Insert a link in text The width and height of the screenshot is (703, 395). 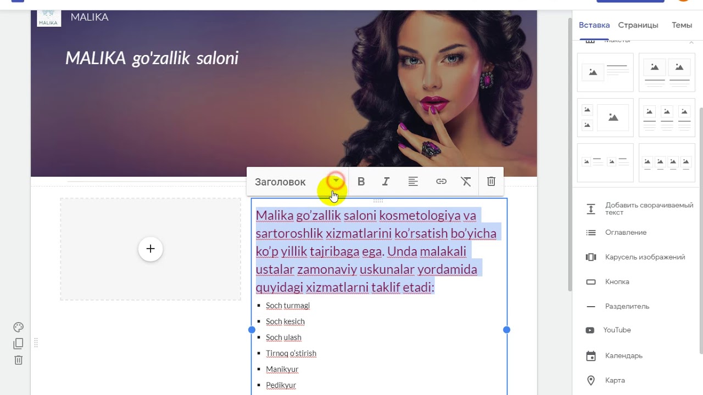[441, 182]
